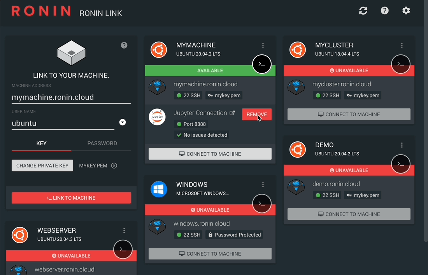This screenshot has width=428, height=275.
Task: Open terminal for WINDOWS machine
Action: (262, 204)
